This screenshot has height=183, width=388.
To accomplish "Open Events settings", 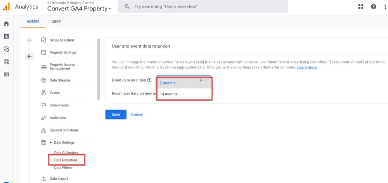I will tap(55, 93).
